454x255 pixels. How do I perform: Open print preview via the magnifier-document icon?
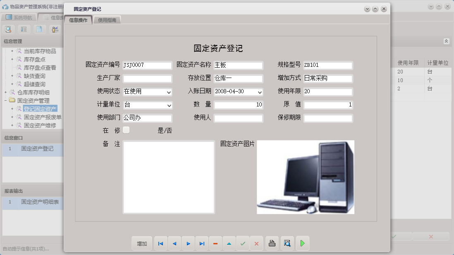[x=287, y=243]
